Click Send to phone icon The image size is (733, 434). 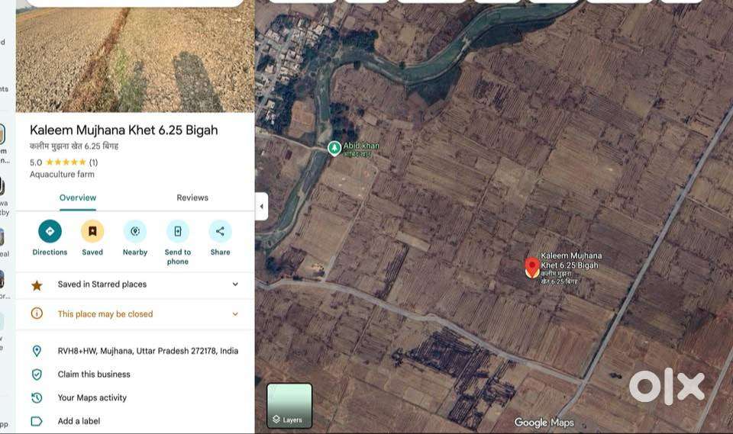[x=177, y=231]
